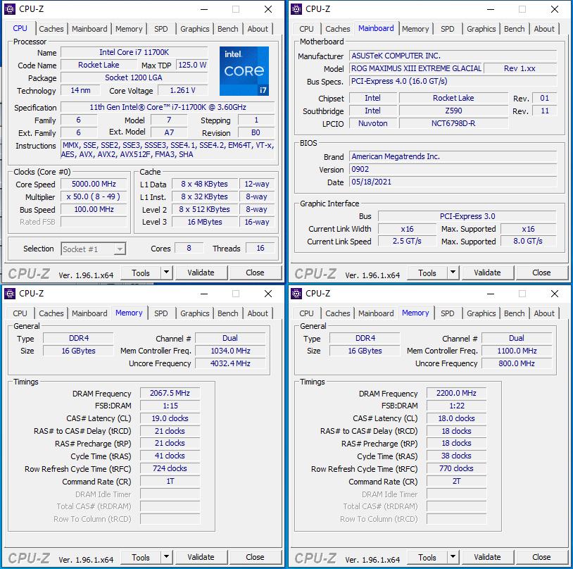Select the 'Intel Core i7 11700K' name field
This screenshot has height=569, width=573.
(x=134, y=52)
